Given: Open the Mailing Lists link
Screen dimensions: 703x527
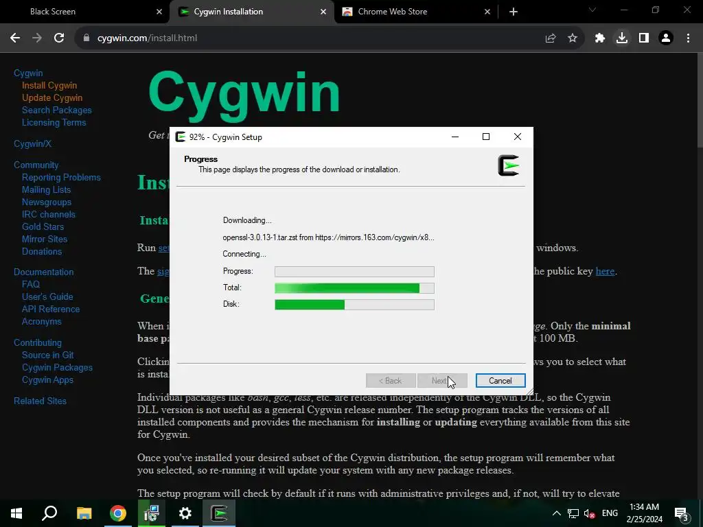Looking at the screenshot, I should point(46,189).
